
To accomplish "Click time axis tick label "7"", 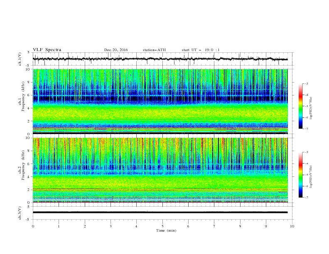I will pos(214,226).
